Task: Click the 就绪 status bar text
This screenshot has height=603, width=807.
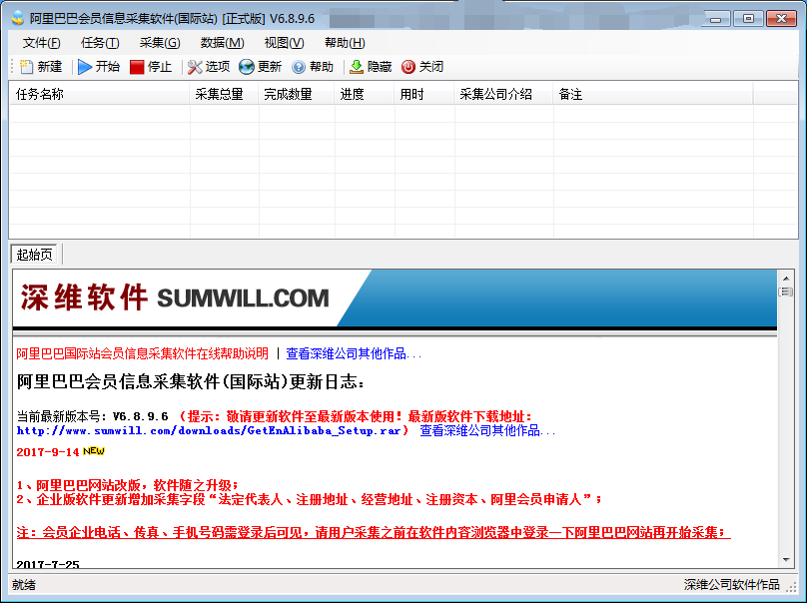Action: pos(24,585)
